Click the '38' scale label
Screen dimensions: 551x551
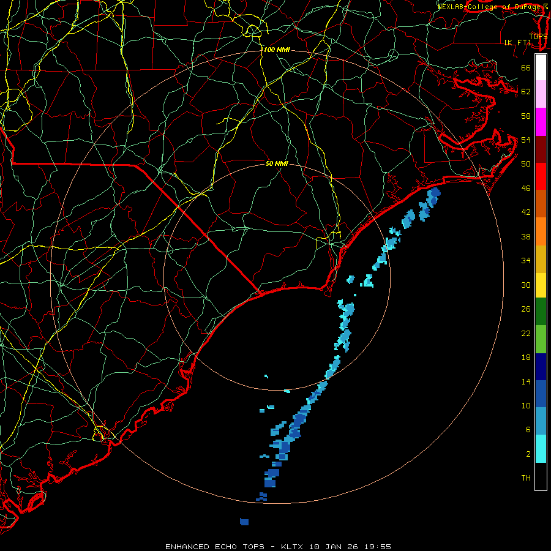pyautogui.click(x=526, y=236)
